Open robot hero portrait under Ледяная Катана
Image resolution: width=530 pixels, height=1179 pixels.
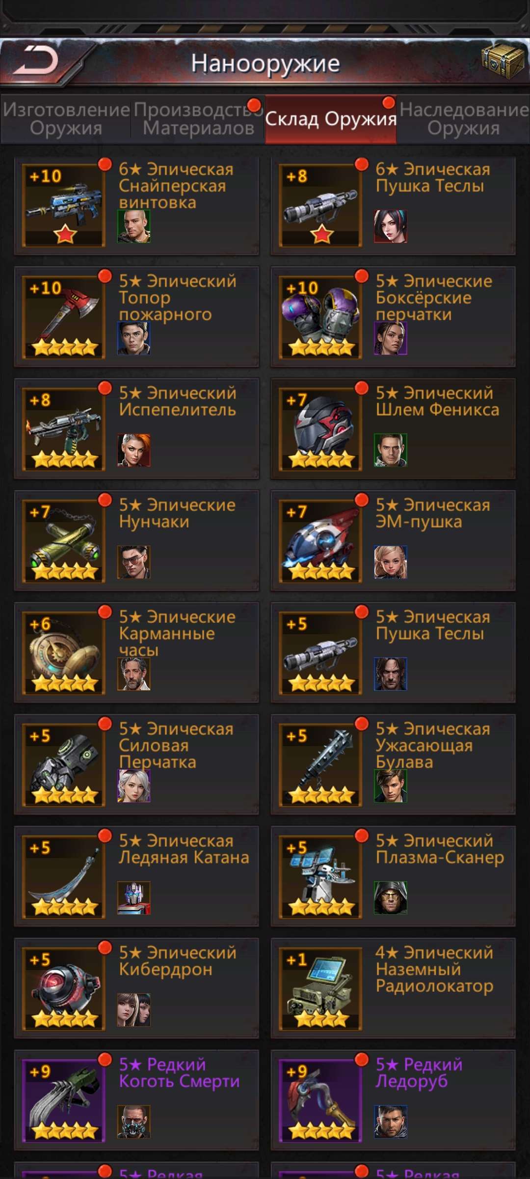(x=134, y=898)
